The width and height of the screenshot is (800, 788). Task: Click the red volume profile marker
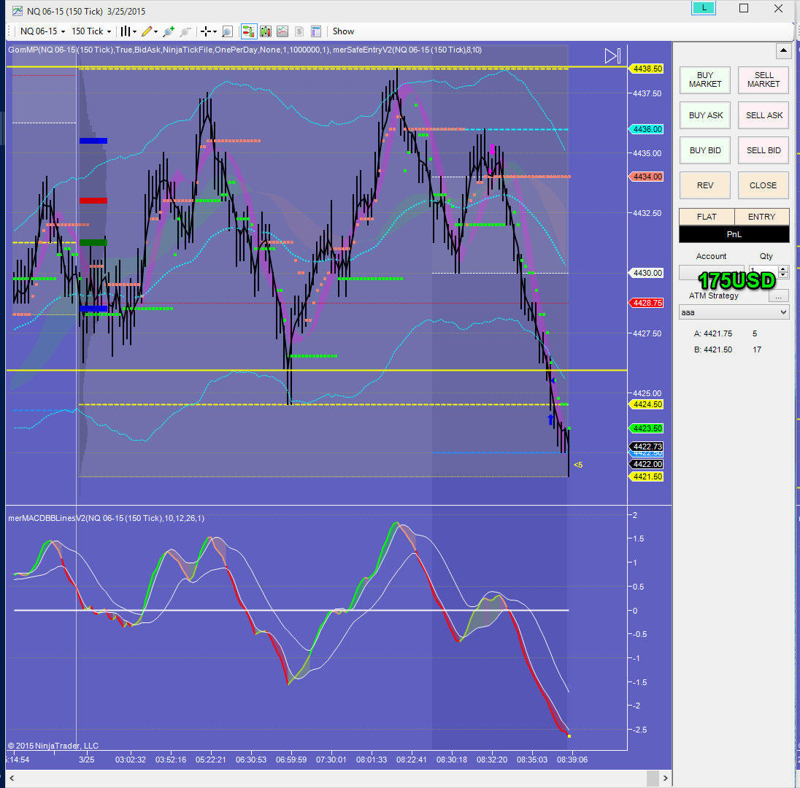(x=93, y=201)
